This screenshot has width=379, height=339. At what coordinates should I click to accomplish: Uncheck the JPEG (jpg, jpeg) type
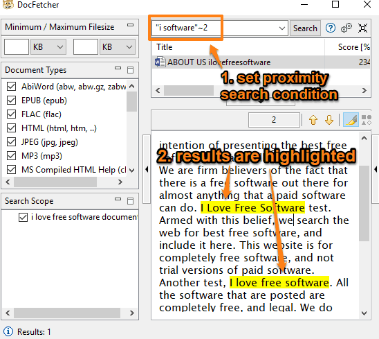click(x=11, y=141)
